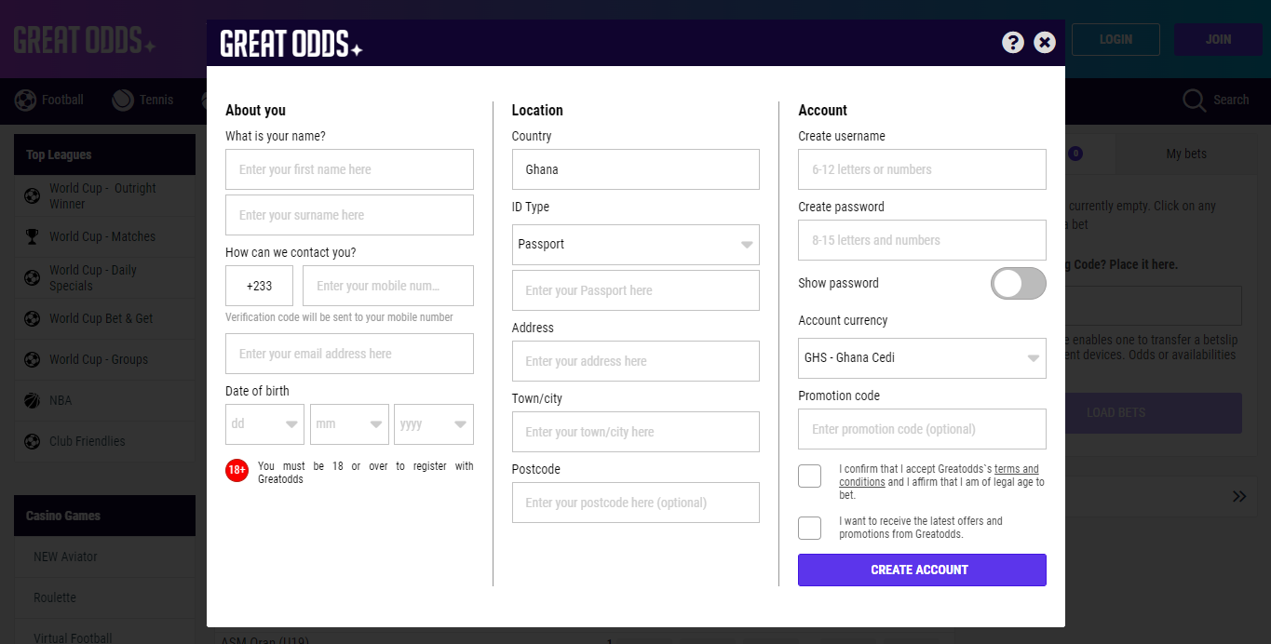Image resolution: width=1271 pixels, height=644 pixels.
Task: Click the Club Friendlies football icon
Action: (33, 441)
